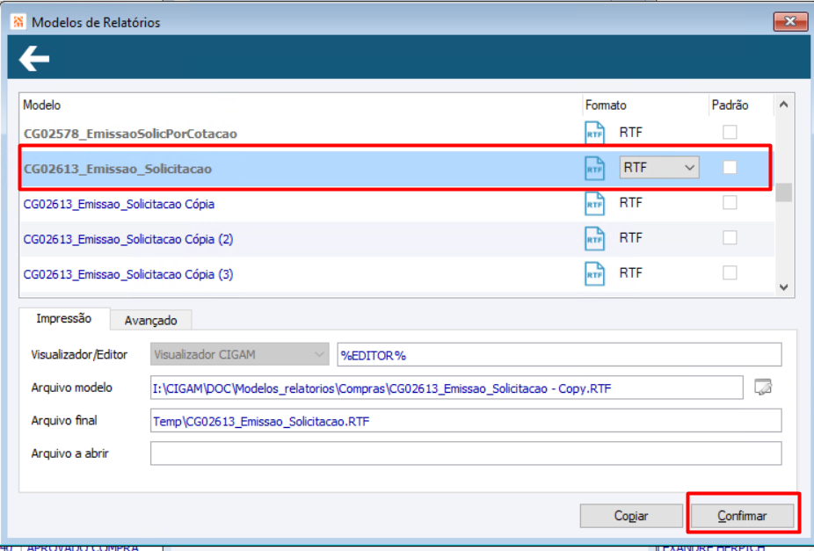The width and height of the screenshot is (814, 551).
Task: Check Padrão for Emissao_Solicitacao Cópia (3)
Action: (730, 273)
